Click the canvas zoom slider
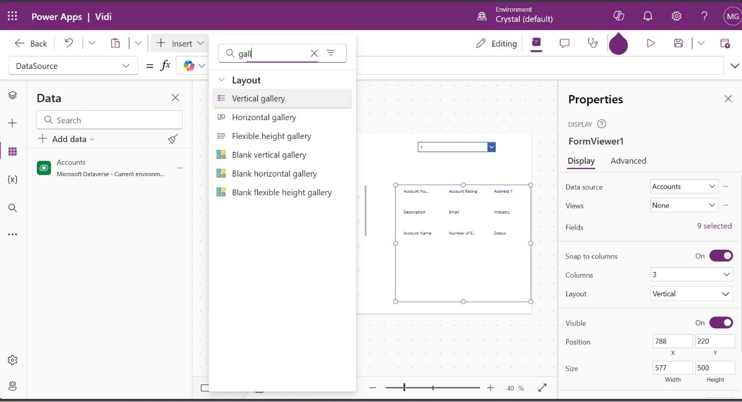Viewport: 742px width, 402px height. pyautogui.click(x=432, y=387)
